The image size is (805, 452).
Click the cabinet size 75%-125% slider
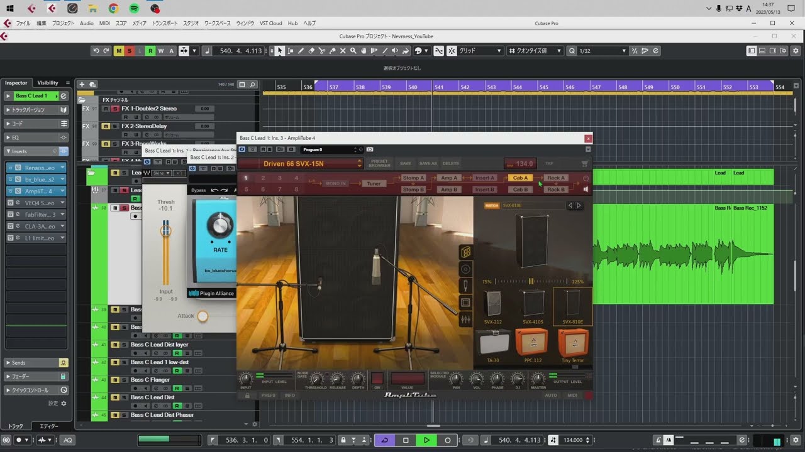pos(531,282)
